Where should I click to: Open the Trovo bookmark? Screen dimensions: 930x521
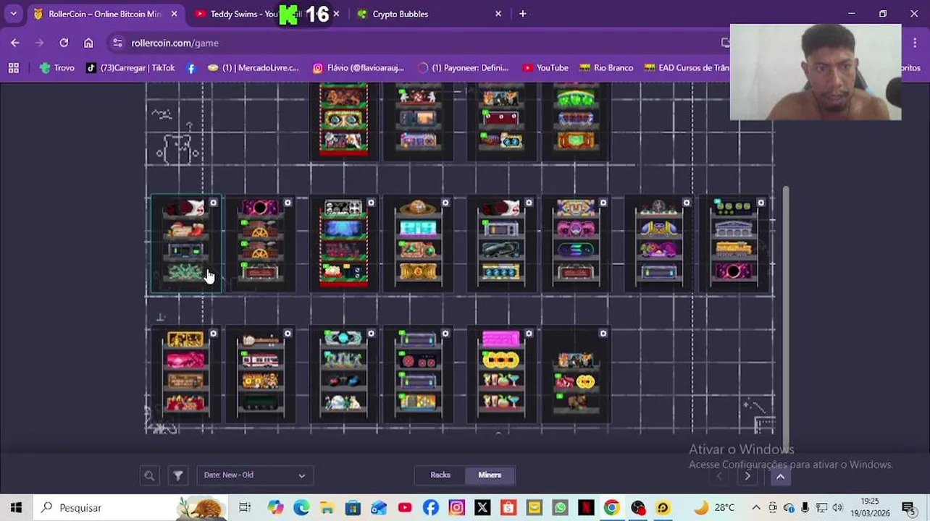point(57,68)
